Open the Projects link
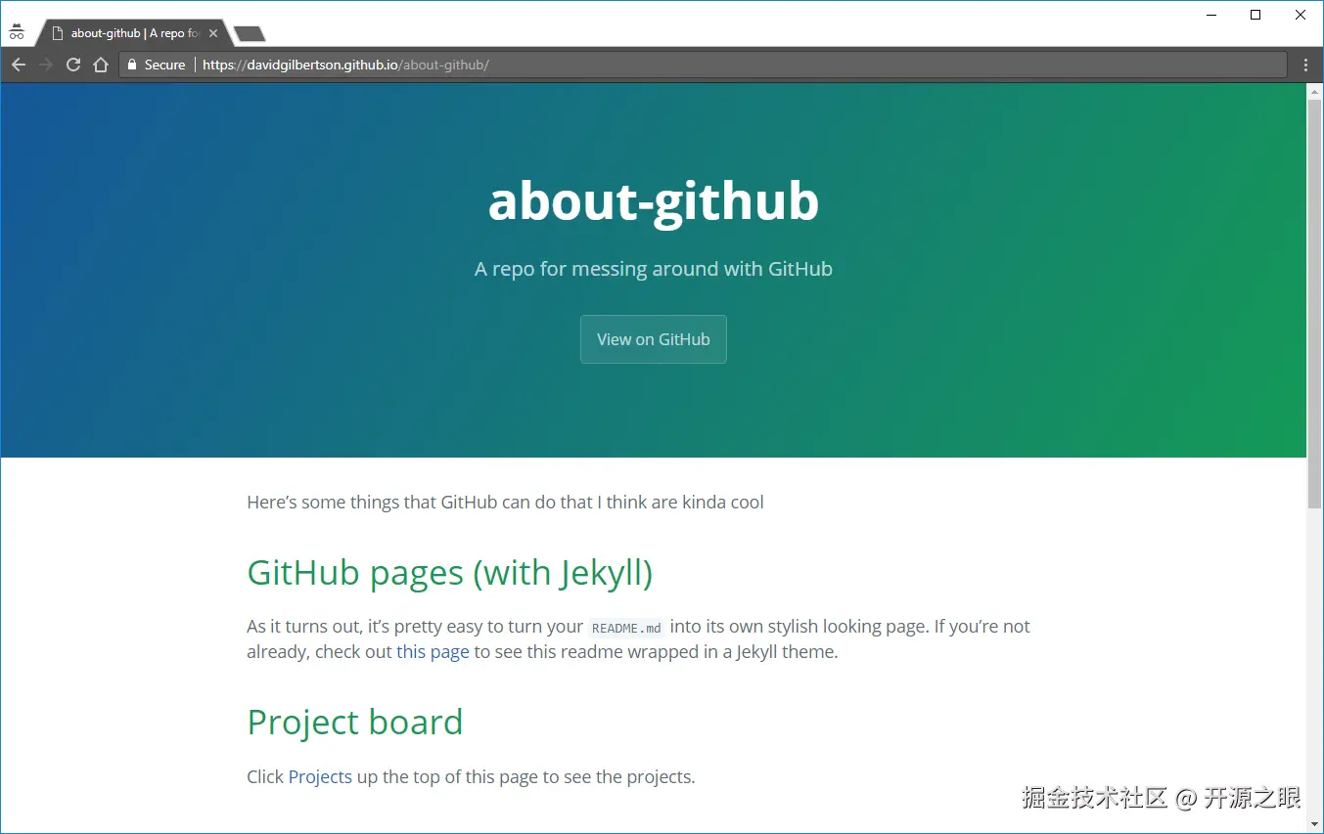1324x834 pixels. click(320, 777)
